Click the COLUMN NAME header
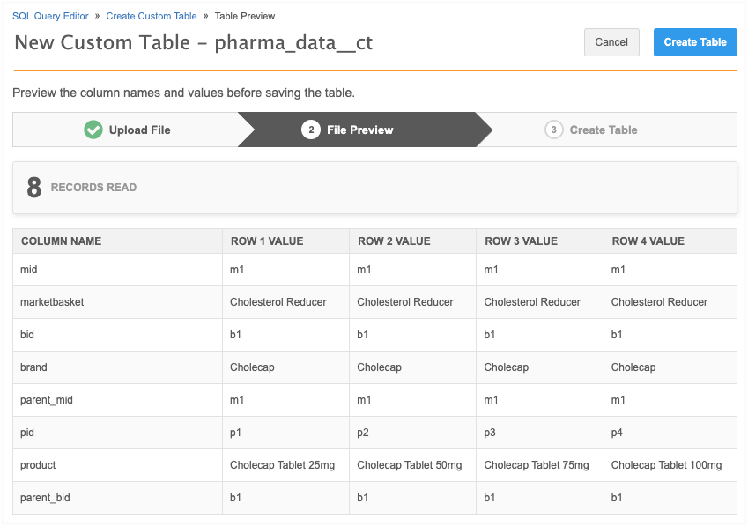 coord(62,241)
